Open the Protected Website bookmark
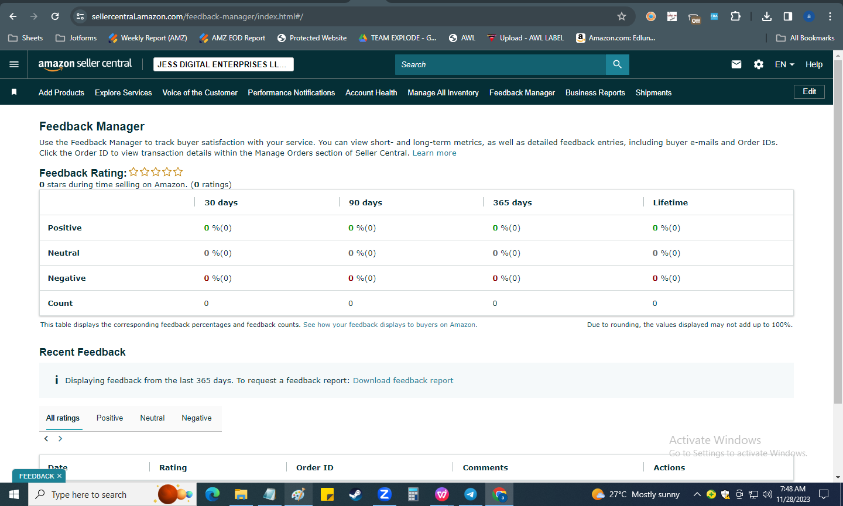The height and width of the screenshot is (506, 843). 312,38
